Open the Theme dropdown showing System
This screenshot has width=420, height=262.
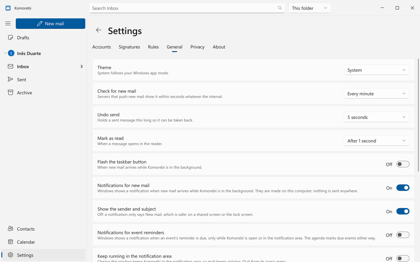click(376, 70)
